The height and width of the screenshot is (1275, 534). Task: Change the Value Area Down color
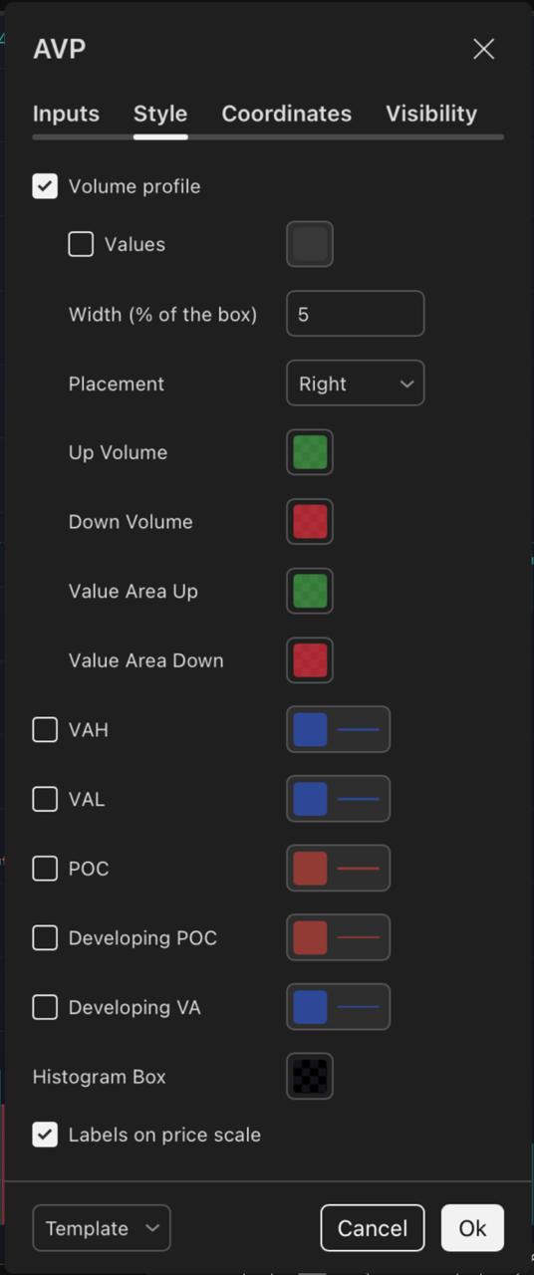click(x=310, y=660)
